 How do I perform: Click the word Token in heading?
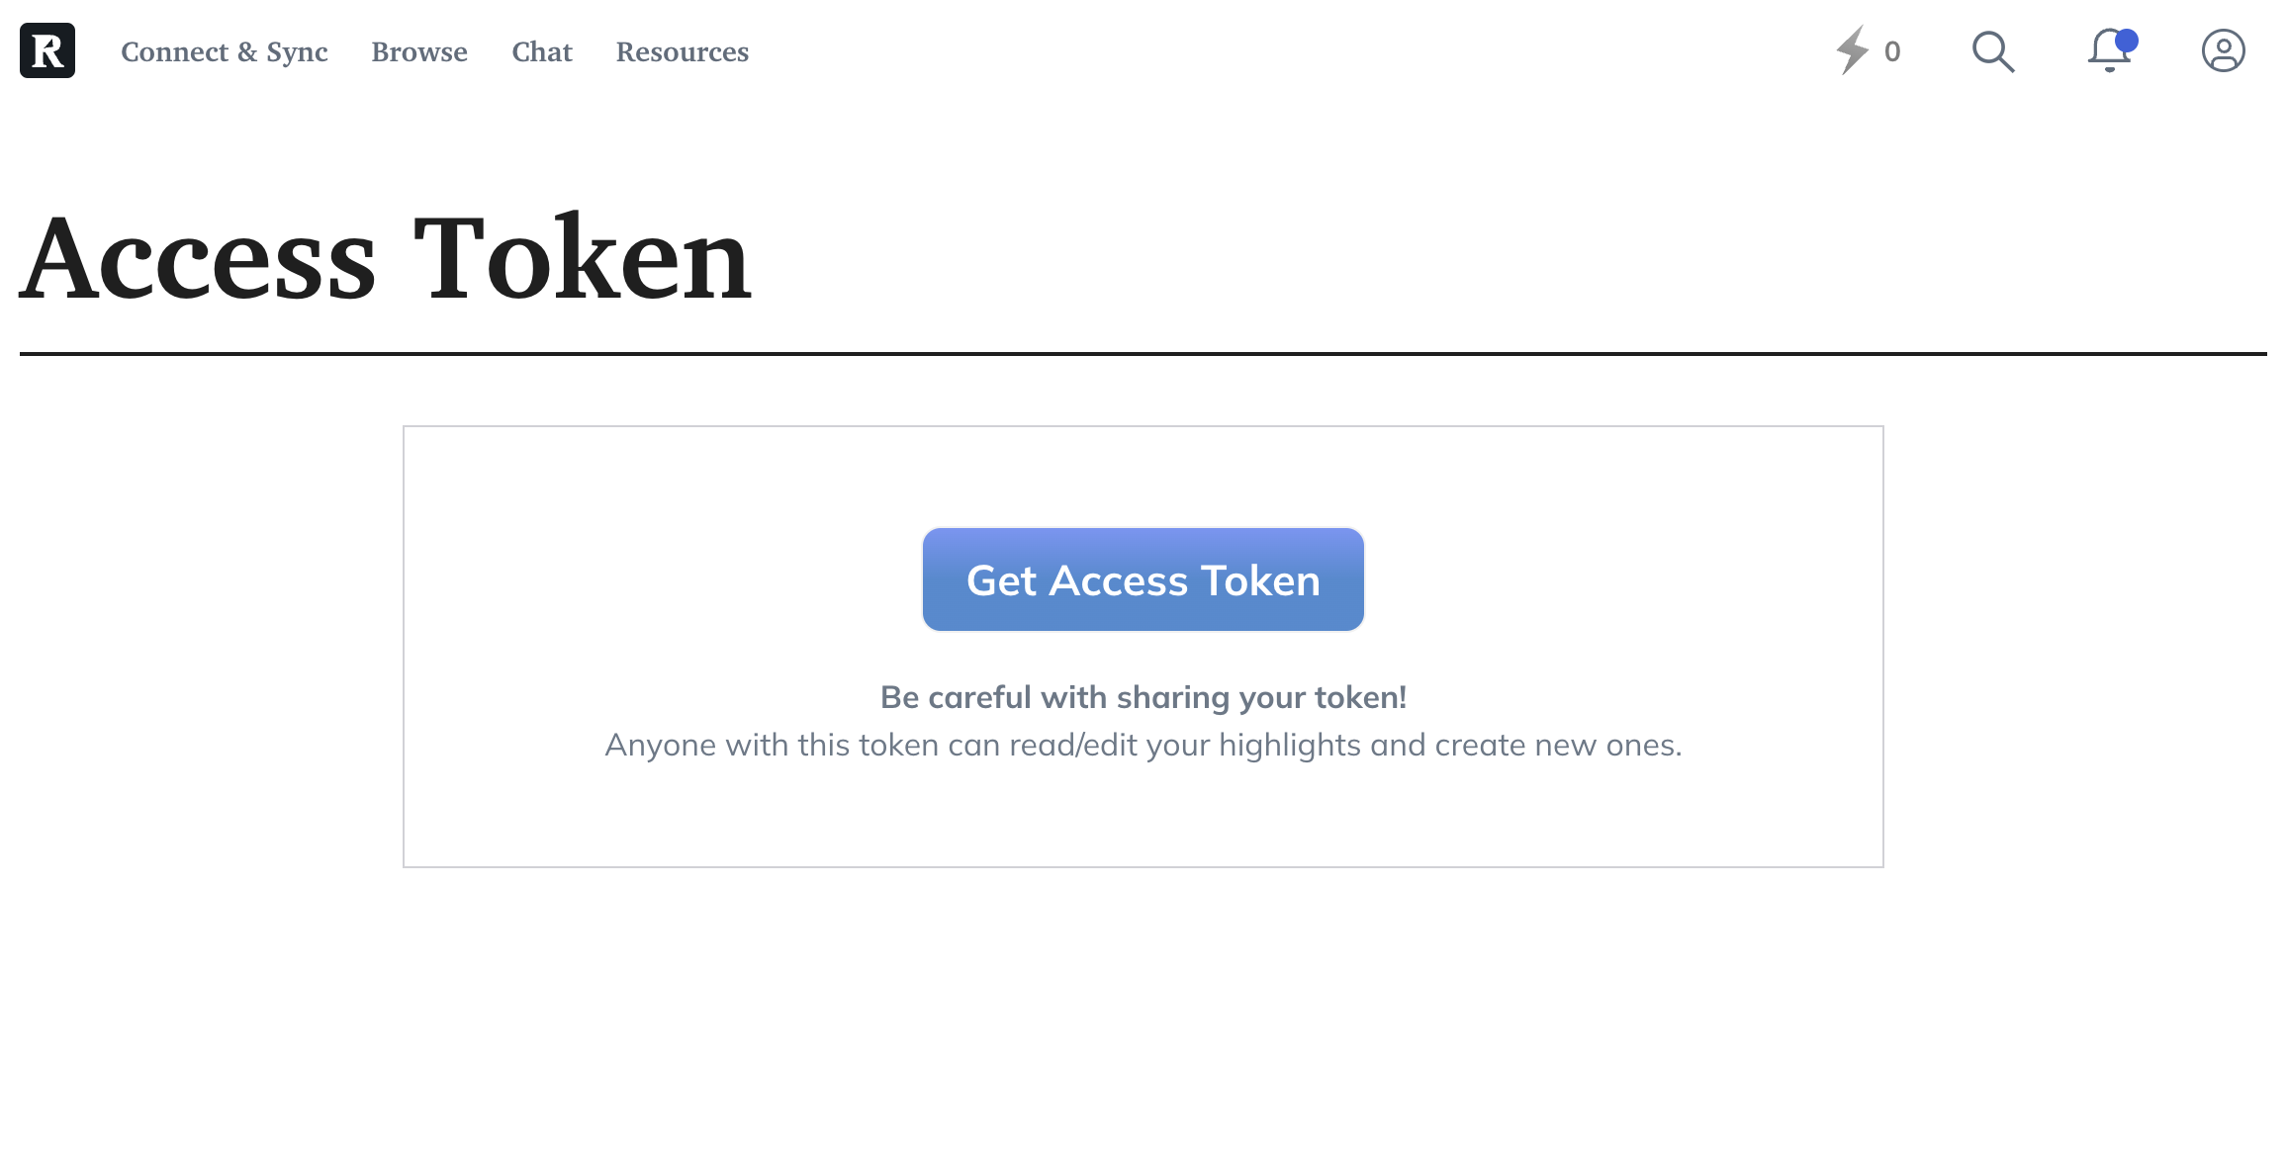[584, 259]
